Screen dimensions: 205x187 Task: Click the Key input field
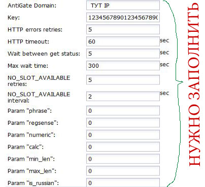click(123, 17)
